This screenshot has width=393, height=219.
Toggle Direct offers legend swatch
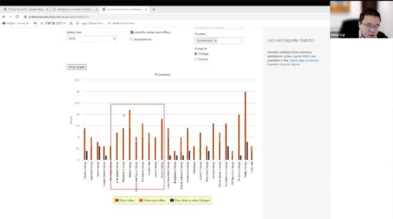(x=117, y=200)
